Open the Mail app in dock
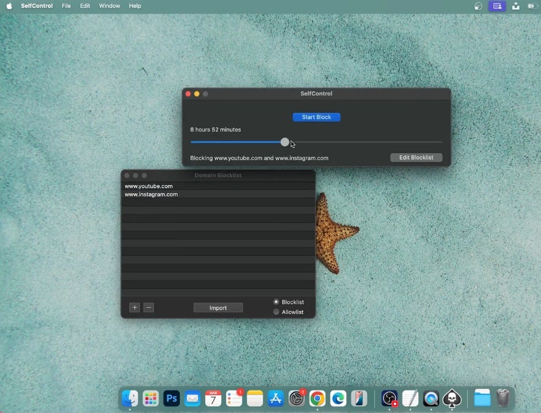The image size is (541, 413). coord(192,398)
